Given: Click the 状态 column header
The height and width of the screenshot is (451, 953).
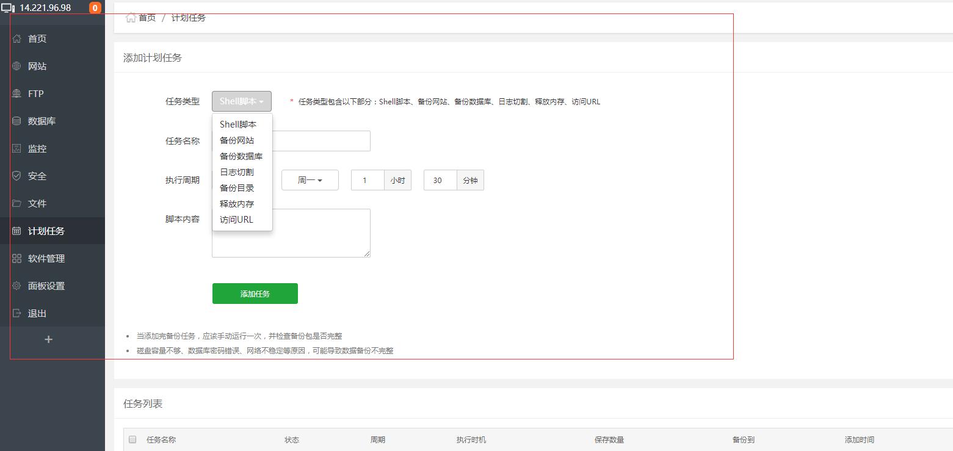Looking at the screenshot, I should [x=292, y=439].
